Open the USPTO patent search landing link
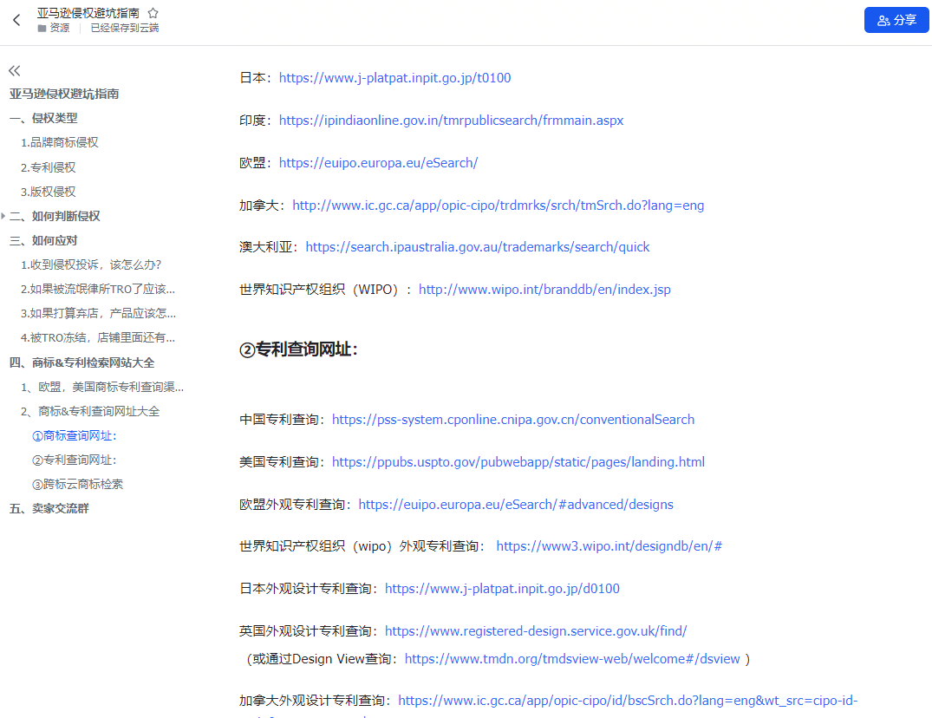Image resolution: width=932 pixels, height=718 pixels. [518, 461]
